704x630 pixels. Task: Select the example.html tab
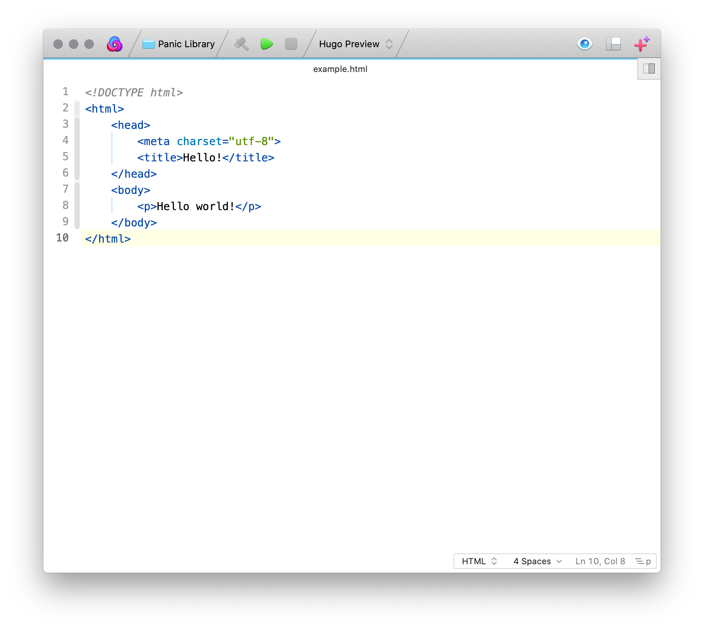click(x=340, y=69)
